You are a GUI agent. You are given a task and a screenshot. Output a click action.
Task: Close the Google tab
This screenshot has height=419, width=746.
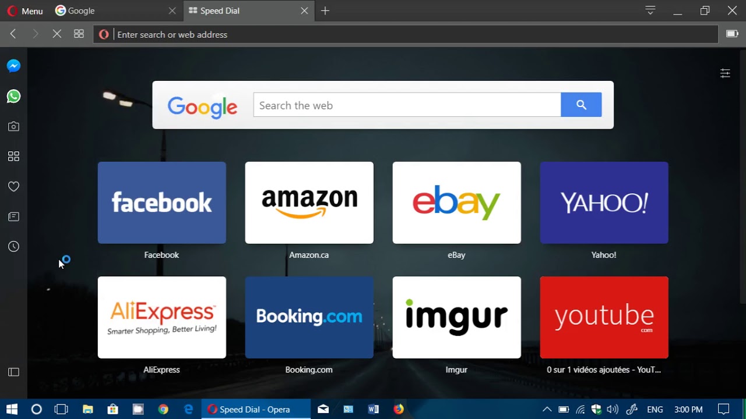tap(172, 10)
